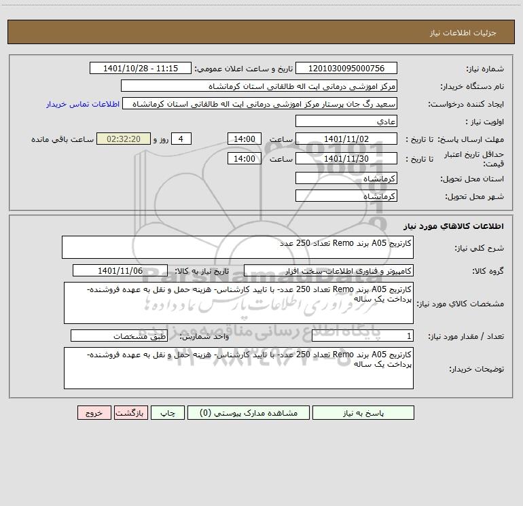523x506 pixels.
Task: Click header title جزئیات اطلاعات نیاز
Action: (x=463, y=33)
